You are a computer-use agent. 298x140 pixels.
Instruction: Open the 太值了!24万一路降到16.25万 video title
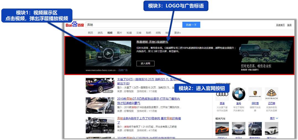(x=149, y=81)
